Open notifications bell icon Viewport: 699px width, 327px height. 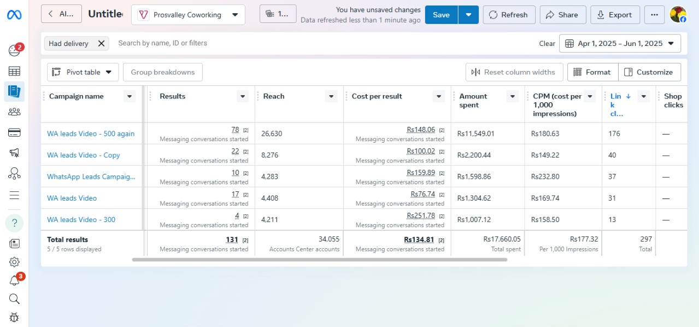point(14,281)
